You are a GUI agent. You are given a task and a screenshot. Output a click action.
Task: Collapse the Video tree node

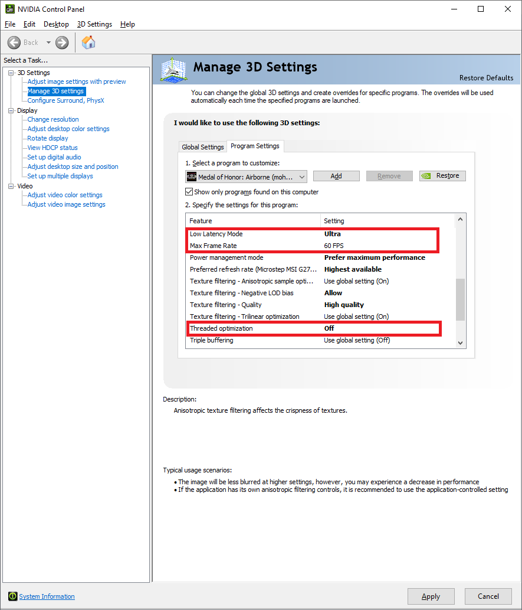pos(11,186)
